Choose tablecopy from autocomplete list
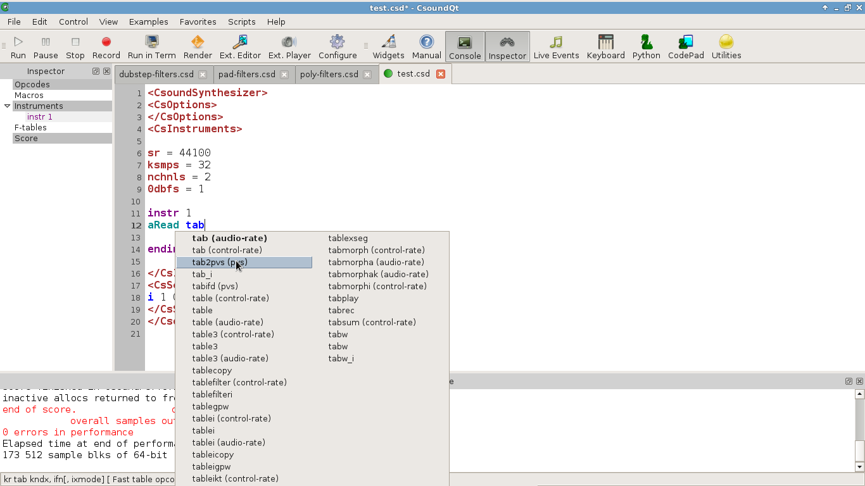Image resolution: width=865 pixels, height=486 pixels. pyautogui.click(x=244, y=371)
